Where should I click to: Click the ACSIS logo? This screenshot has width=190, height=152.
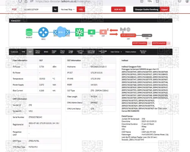pos(14,9)
